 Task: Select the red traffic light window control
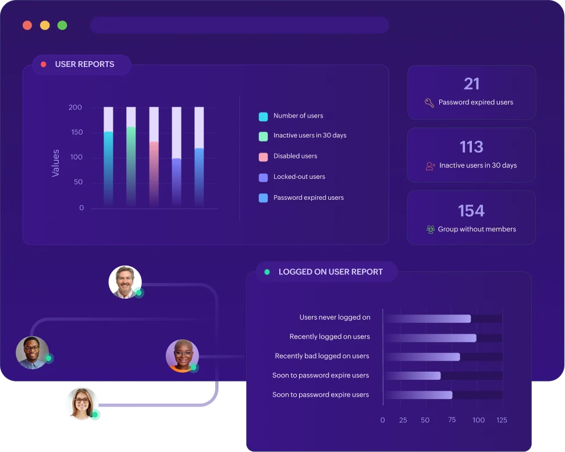(26, 25)
